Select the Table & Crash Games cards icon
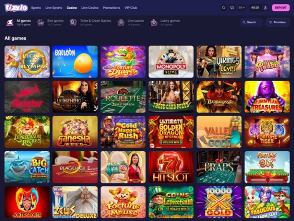This screenshot has height=221, width=294. tap(73, 22)
